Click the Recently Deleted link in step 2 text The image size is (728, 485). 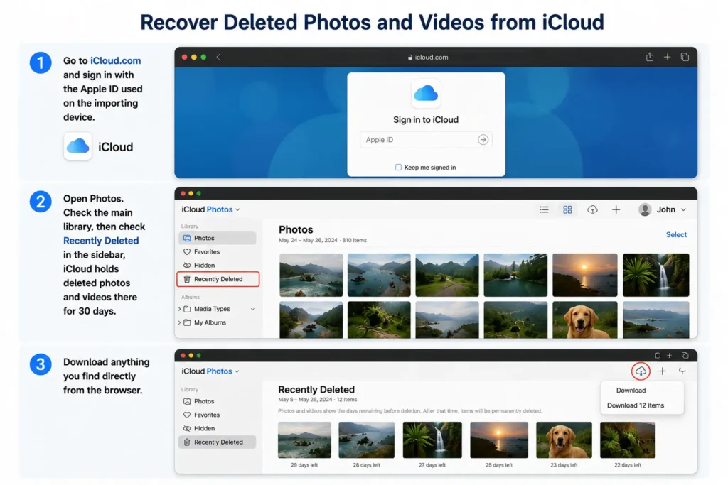point(101,241)
